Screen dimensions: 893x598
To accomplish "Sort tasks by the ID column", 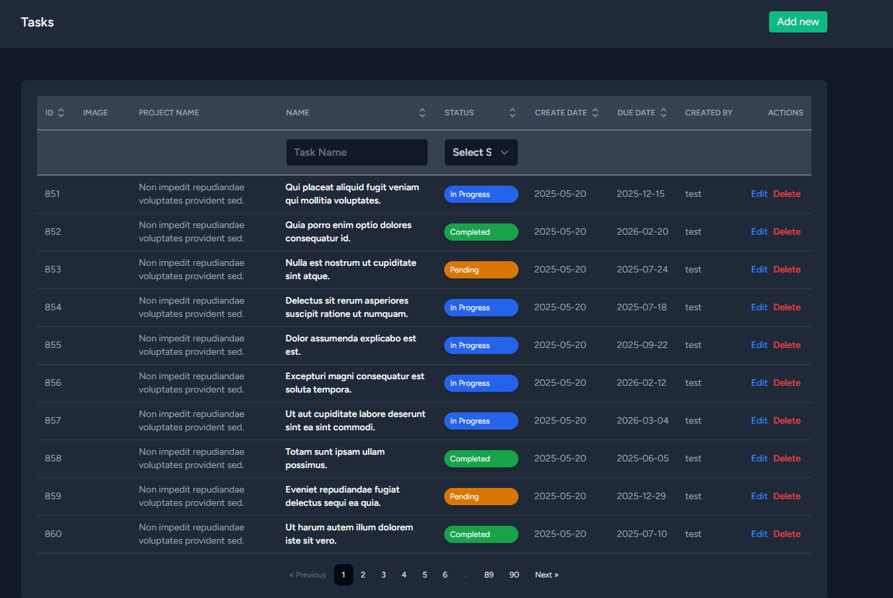I will point(60,112).
